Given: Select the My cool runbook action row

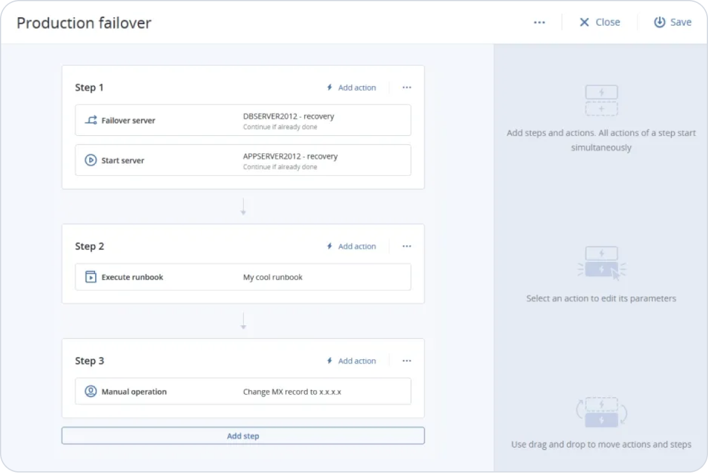Looking at the screenshot, I should tap(243, 277).
